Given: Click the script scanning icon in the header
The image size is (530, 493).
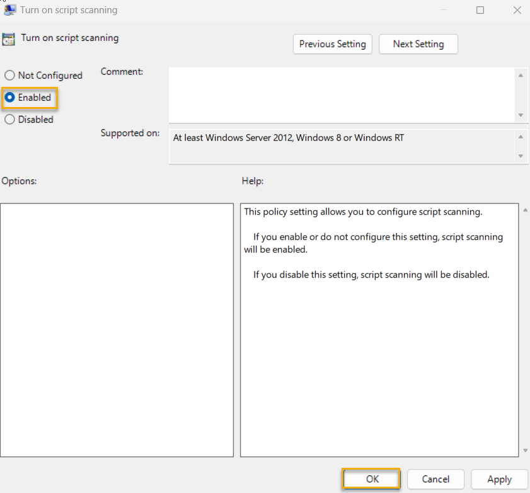Looking at the screenshot, I should (x=9, y=39).
